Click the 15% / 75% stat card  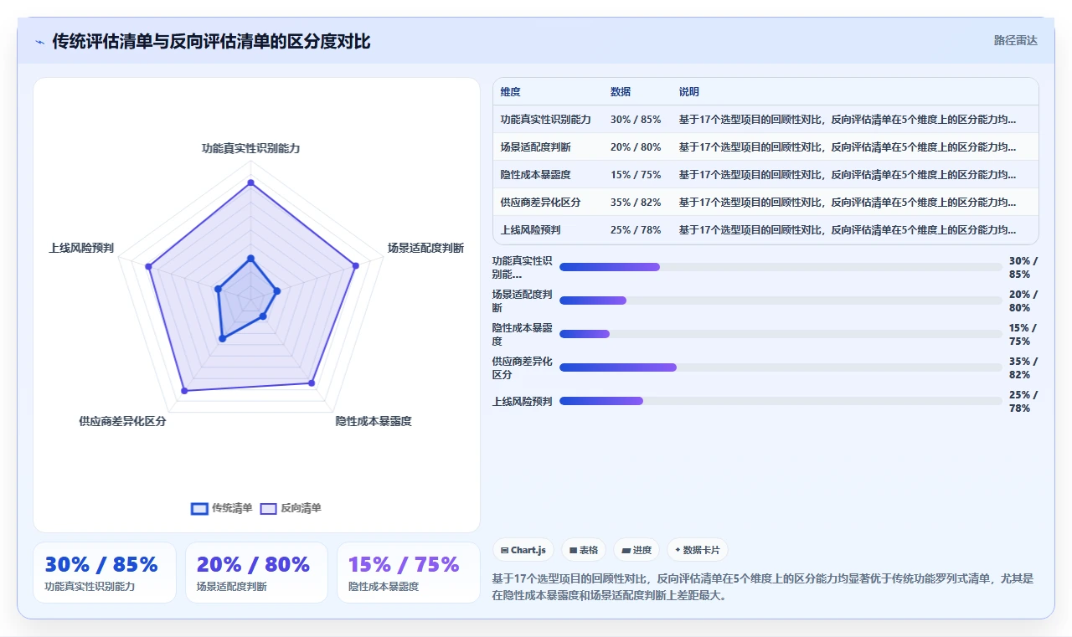[x=409, y=573]
